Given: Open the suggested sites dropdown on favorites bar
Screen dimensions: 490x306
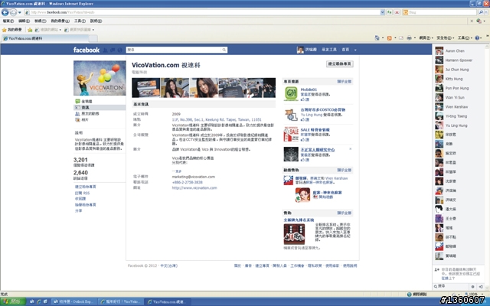Looking at the screenshot, I should (47, 30).
